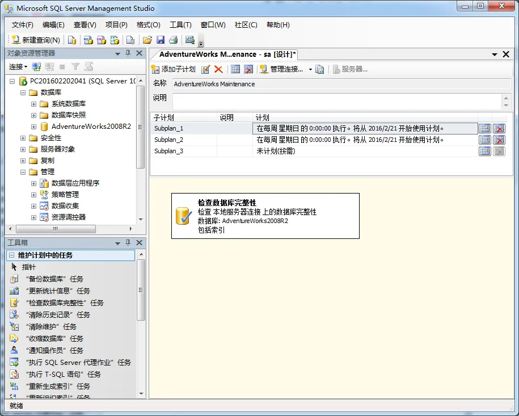Click the remove schedule toolbar icon
The width and height of the screenshot is (519, 416).
(x=248, y=69)
